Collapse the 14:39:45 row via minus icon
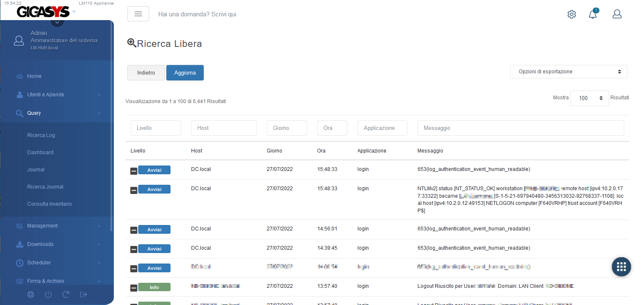The height and width of the screenshot is (305, 641). coord(134,250)
